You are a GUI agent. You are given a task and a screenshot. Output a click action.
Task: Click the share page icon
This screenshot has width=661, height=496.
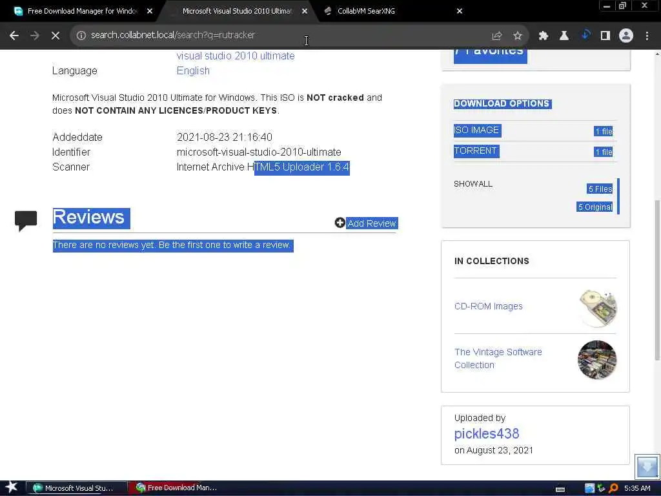tap(497, 36)
